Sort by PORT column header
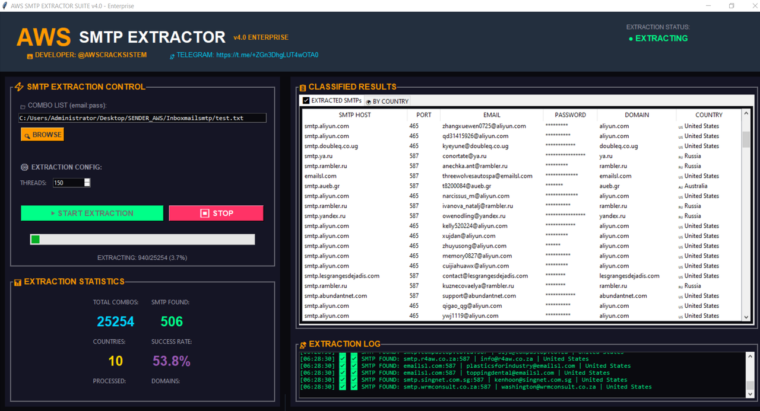 pyautogui.click(x=424, y=115)
